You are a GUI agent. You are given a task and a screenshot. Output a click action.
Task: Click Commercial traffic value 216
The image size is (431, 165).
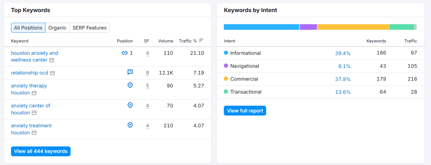(412, 79)
